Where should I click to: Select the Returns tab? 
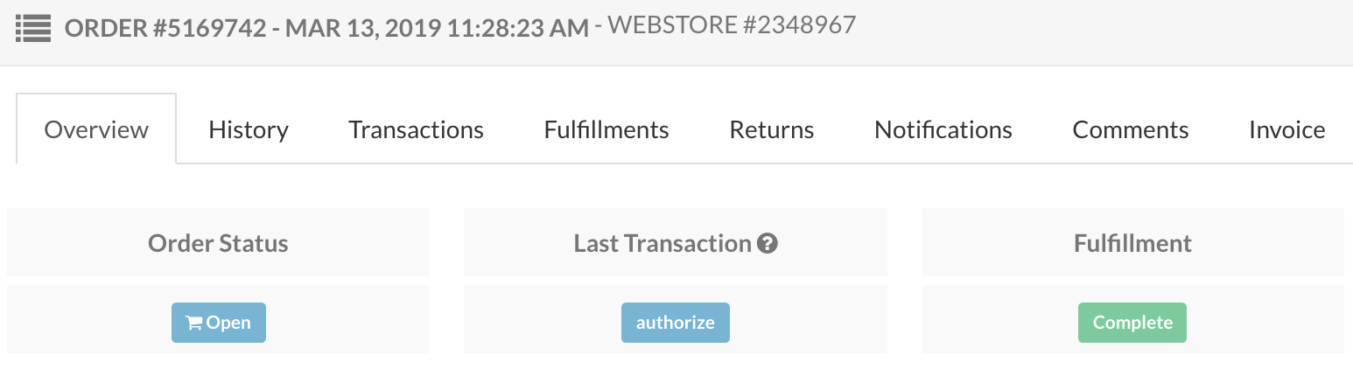(772, 129)
